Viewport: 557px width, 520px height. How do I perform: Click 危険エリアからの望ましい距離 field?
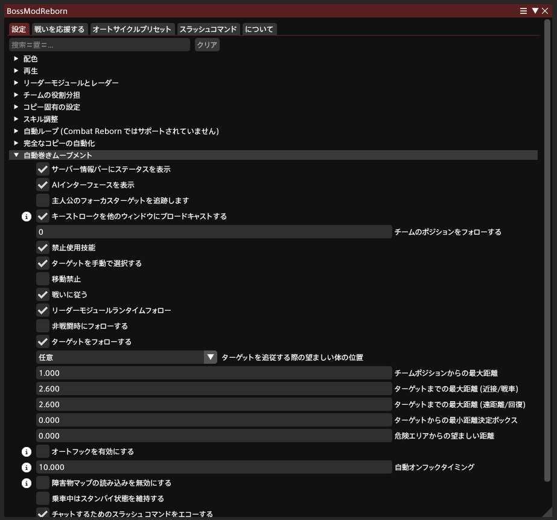click(x=214, y=436)
